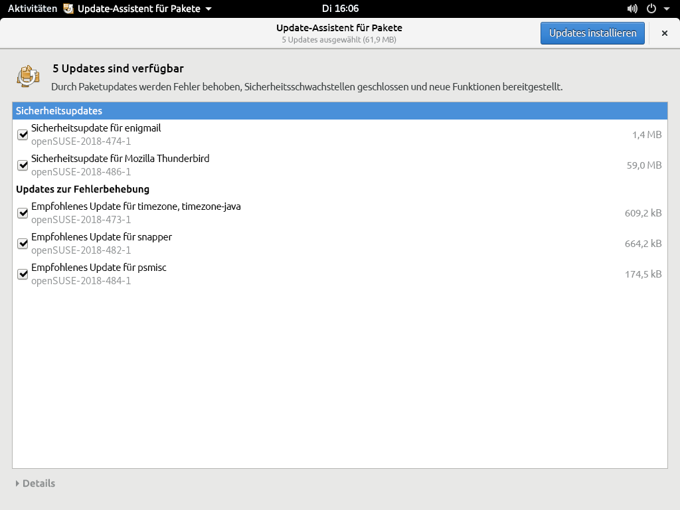Viewport: 680px width, 510px height.
Task: Deselect the timezone update checkbox
Action: [23, 213]
